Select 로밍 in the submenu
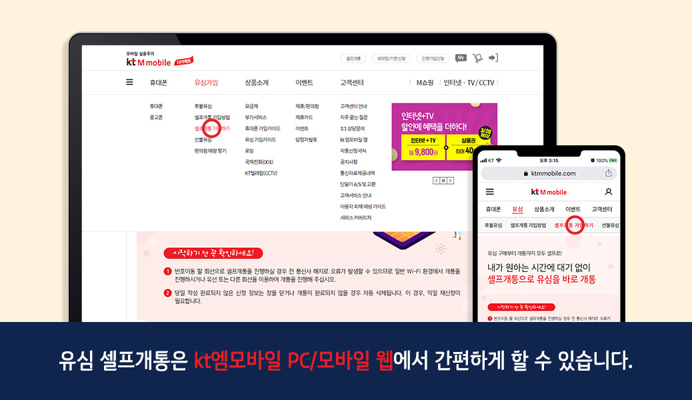Screen dimensions: 692x400 pyautogui.click(x=249, y=151)
